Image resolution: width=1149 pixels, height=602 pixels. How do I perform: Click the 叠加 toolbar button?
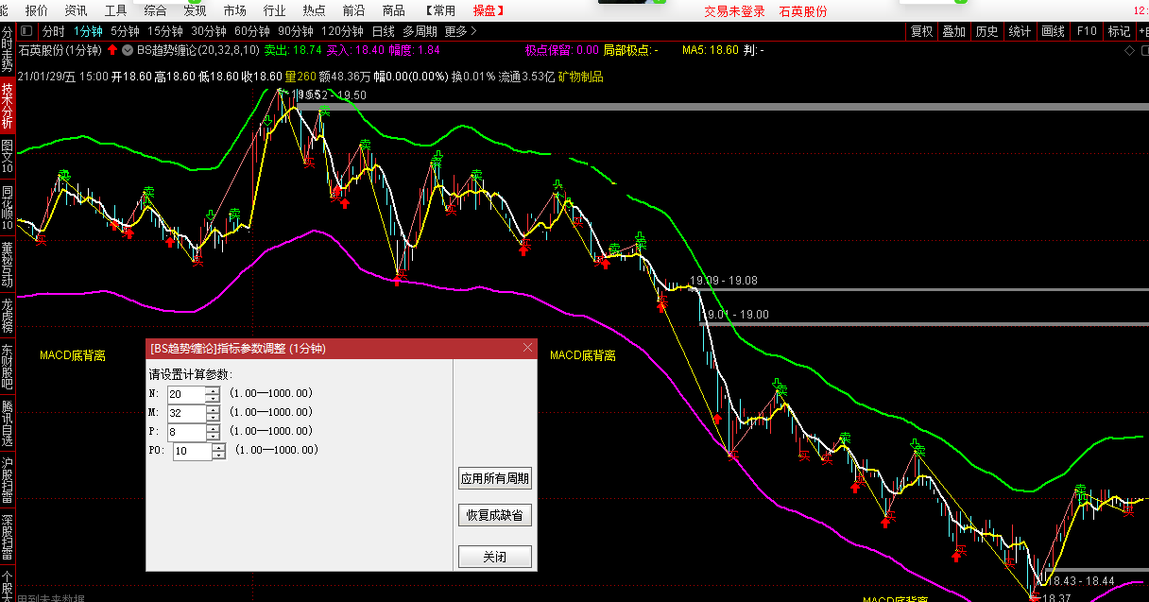click(954, 31)
